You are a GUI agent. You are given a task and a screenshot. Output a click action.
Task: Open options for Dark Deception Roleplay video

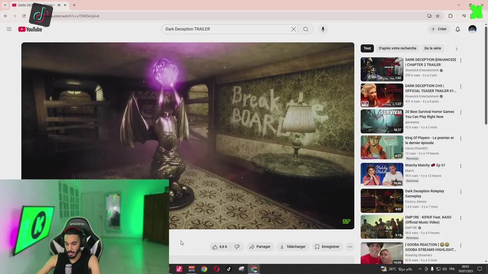(461, 192)
